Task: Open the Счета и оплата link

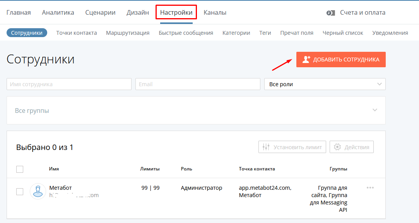Action: click(363, 12)
